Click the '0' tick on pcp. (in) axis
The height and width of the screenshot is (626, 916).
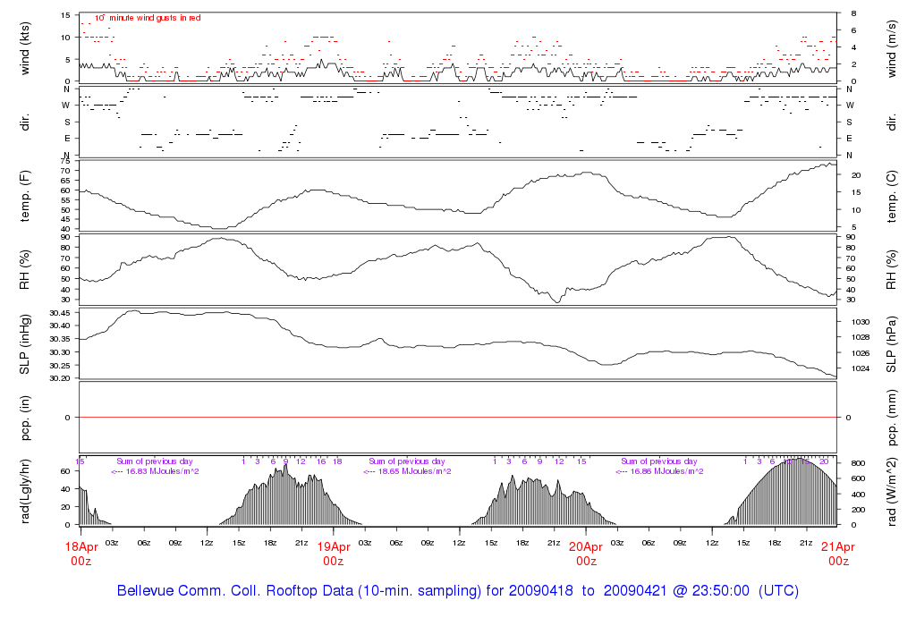tap(68, 418)
